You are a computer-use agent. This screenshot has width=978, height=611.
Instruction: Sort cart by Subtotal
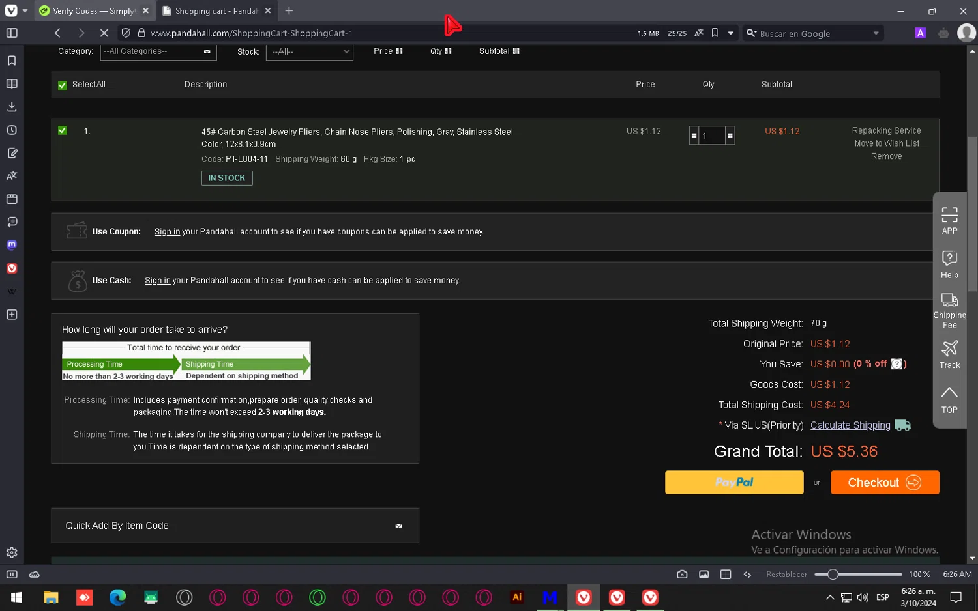point(499,51)
